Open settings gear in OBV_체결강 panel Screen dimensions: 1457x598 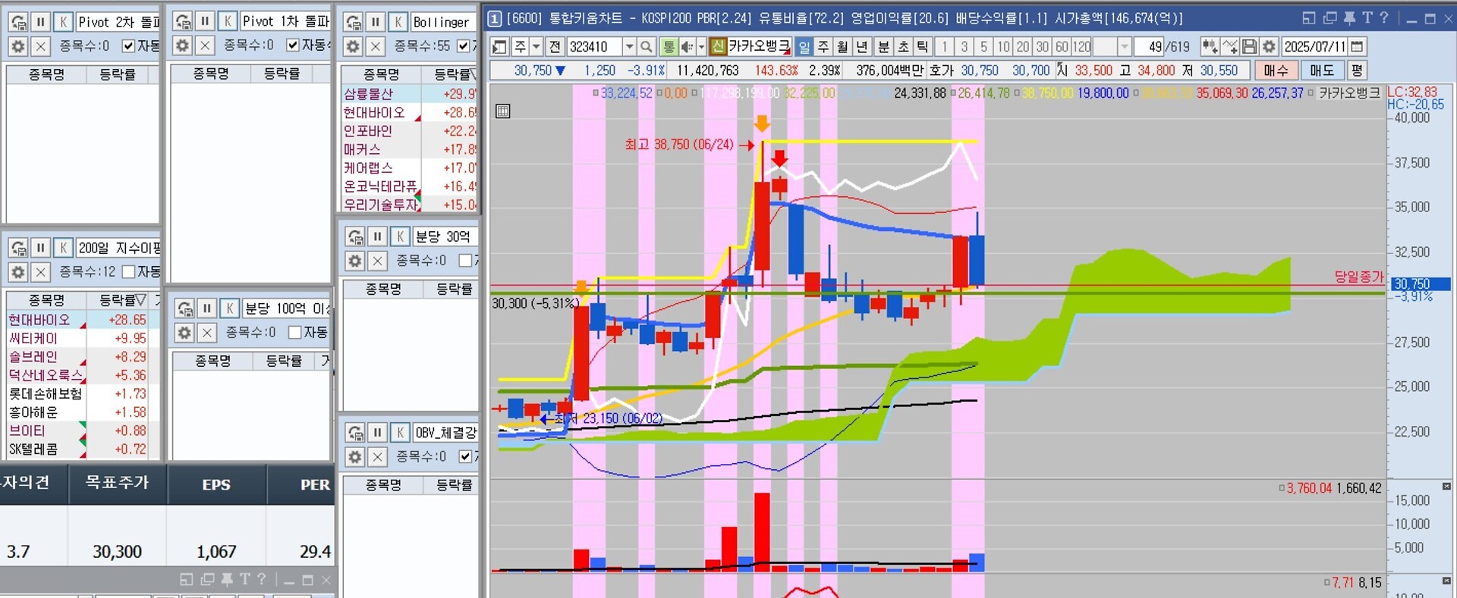click(355, 457)
